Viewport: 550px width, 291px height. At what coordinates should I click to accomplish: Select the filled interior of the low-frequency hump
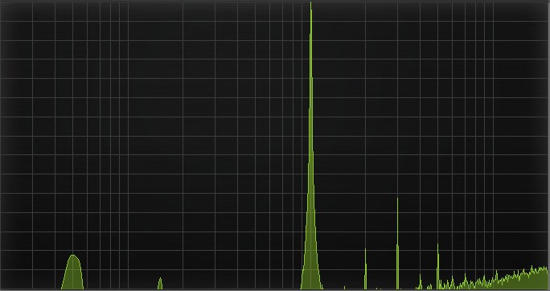(73, 275)
